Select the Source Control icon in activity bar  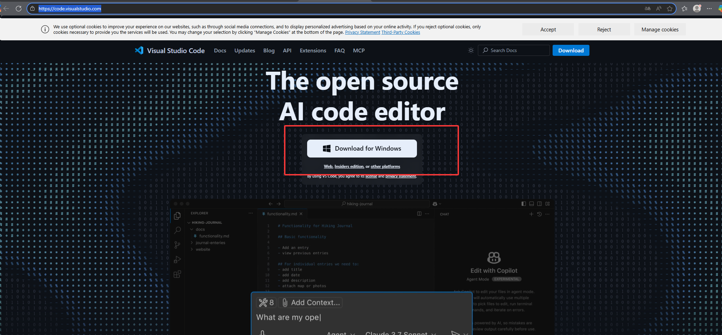tap(177, 245)
